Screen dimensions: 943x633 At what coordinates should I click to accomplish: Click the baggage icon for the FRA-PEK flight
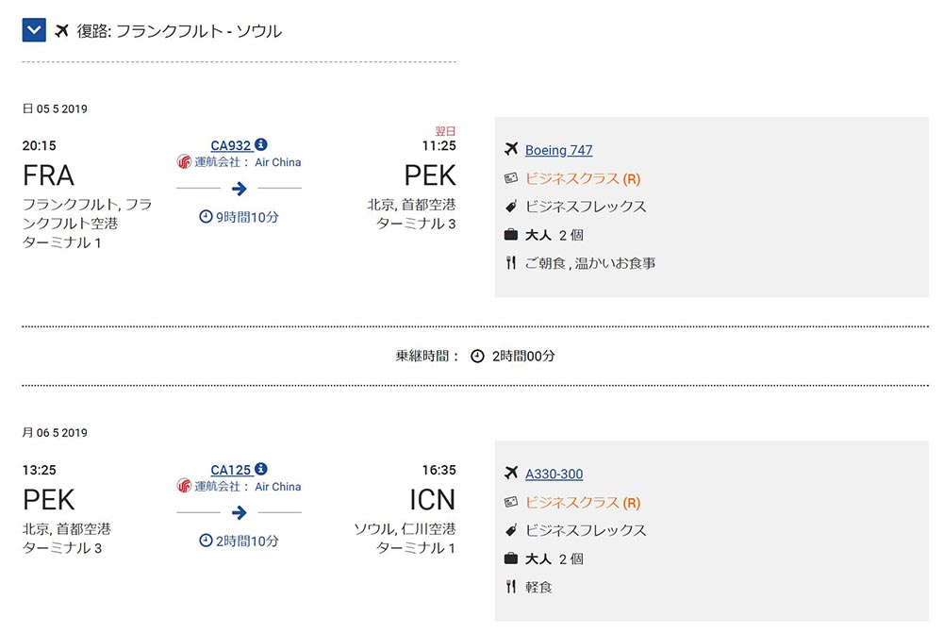point(511,235)
